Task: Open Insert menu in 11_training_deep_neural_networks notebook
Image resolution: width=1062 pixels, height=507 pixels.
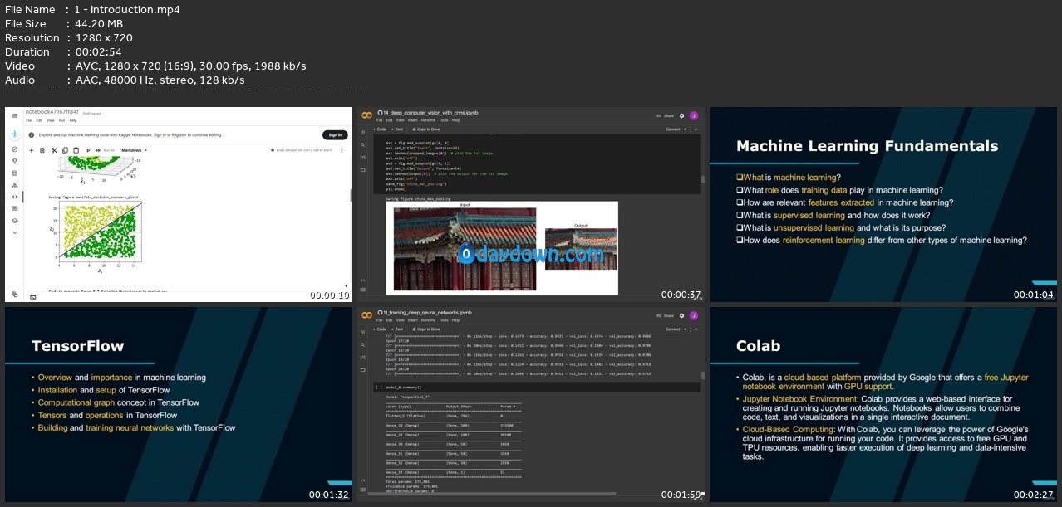Action: pyautogui.click(x=413, y=319)
